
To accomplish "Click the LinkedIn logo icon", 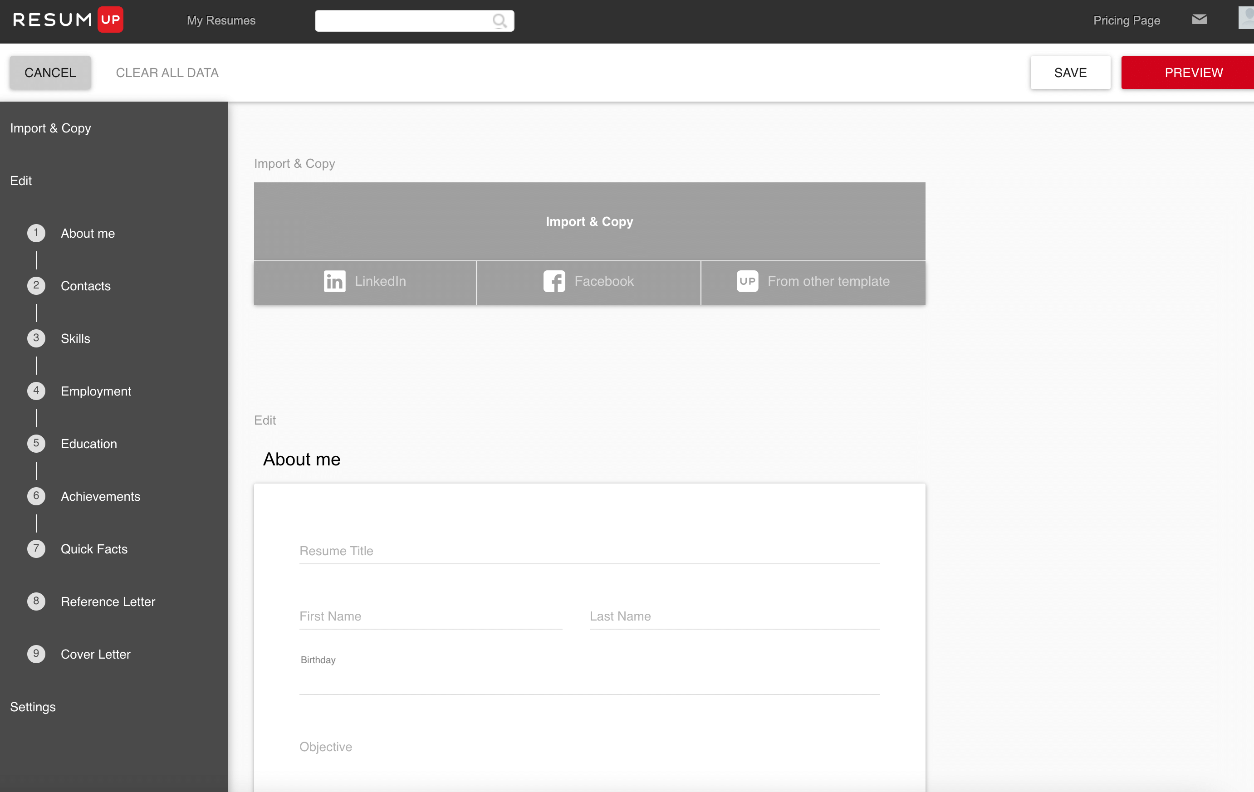I will pyautogui.click(x=334, y=281).
